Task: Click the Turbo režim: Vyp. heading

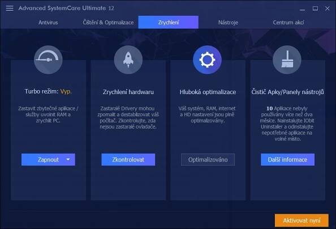Action: pyautogui.click(x=48, y=91)
